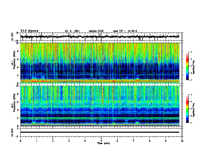Click the 'VLF Spectra' title text
This screenshot has width=205, height=158.
pyautogui.click(x=29, y=31)
